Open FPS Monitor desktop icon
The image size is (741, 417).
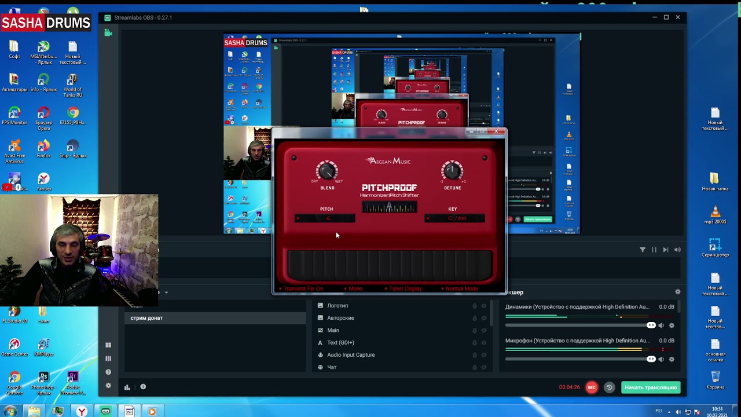pos(14,116)
